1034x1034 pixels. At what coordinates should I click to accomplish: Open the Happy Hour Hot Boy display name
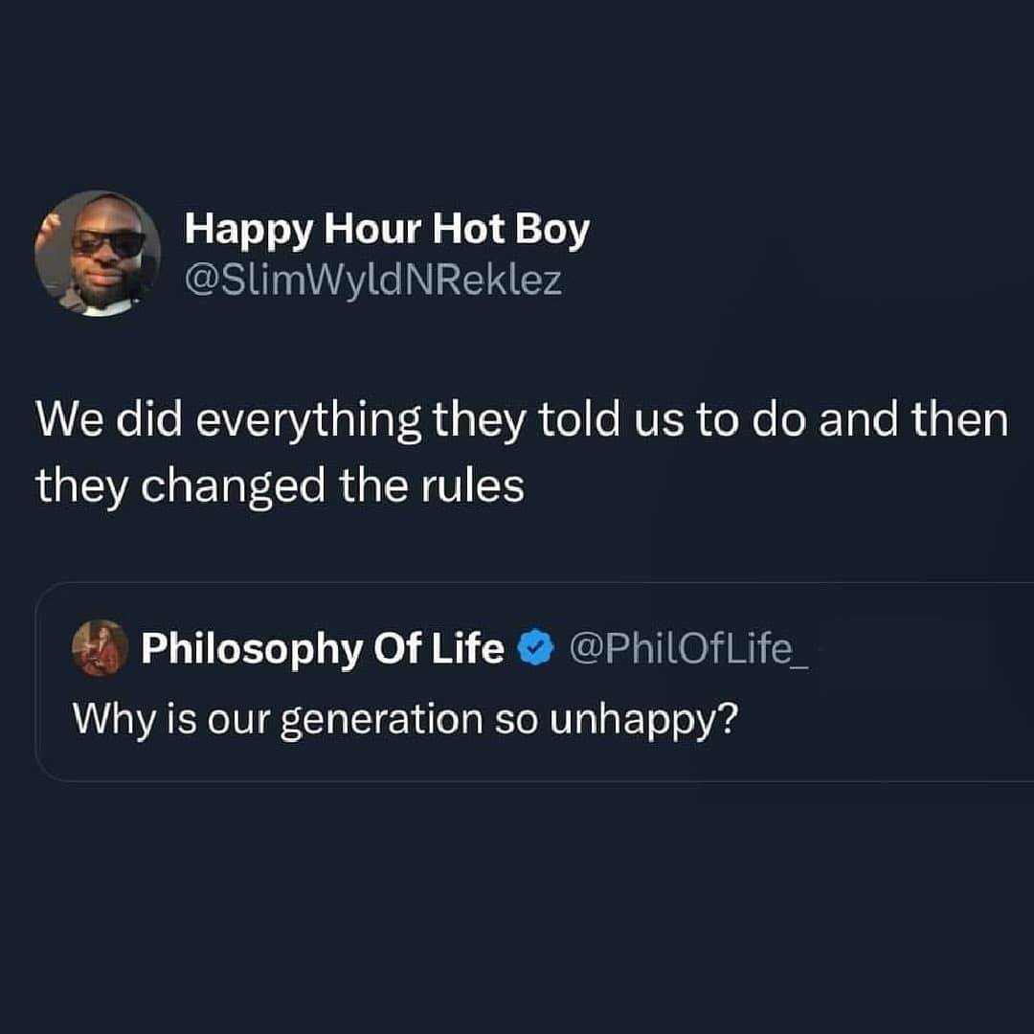[x=387, y=230]
